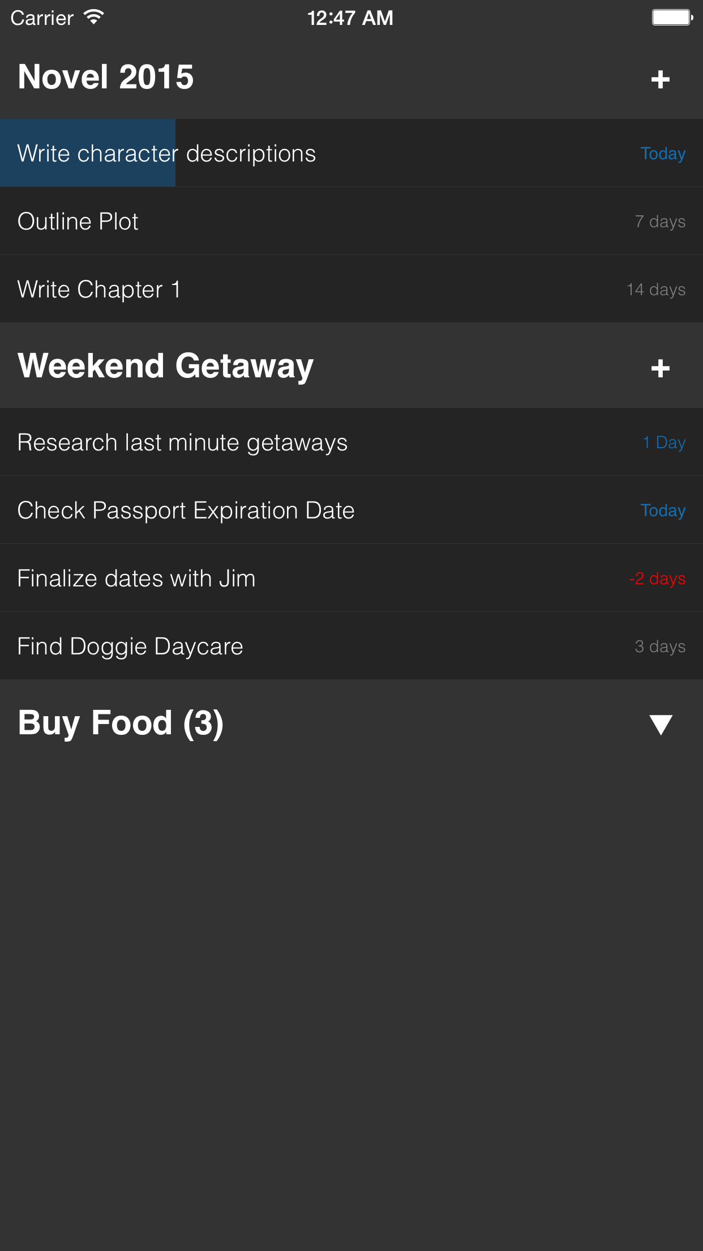Add a task to Weekend Getaway
Viewport: 703px width, 1251px height.
(660, 368)
